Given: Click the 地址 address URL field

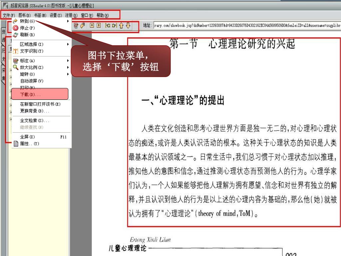Looking at the screenshot, I should pos(247,25).
